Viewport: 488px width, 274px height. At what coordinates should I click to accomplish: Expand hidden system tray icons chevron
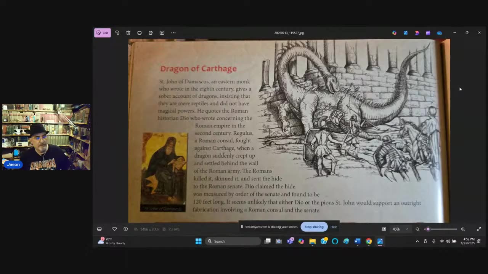coord(417,241)
